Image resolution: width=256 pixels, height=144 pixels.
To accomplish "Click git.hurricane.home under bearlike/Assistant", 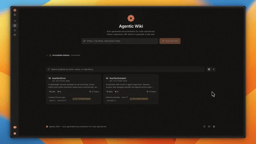I will pyautogui.click(x=118, y=81).
